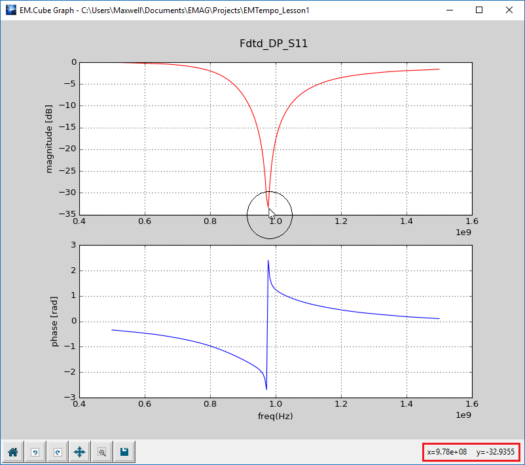Viewport: 525px width, 465px height.
Task: Close the EM.Cube Graph window
Action: [509, 10]
